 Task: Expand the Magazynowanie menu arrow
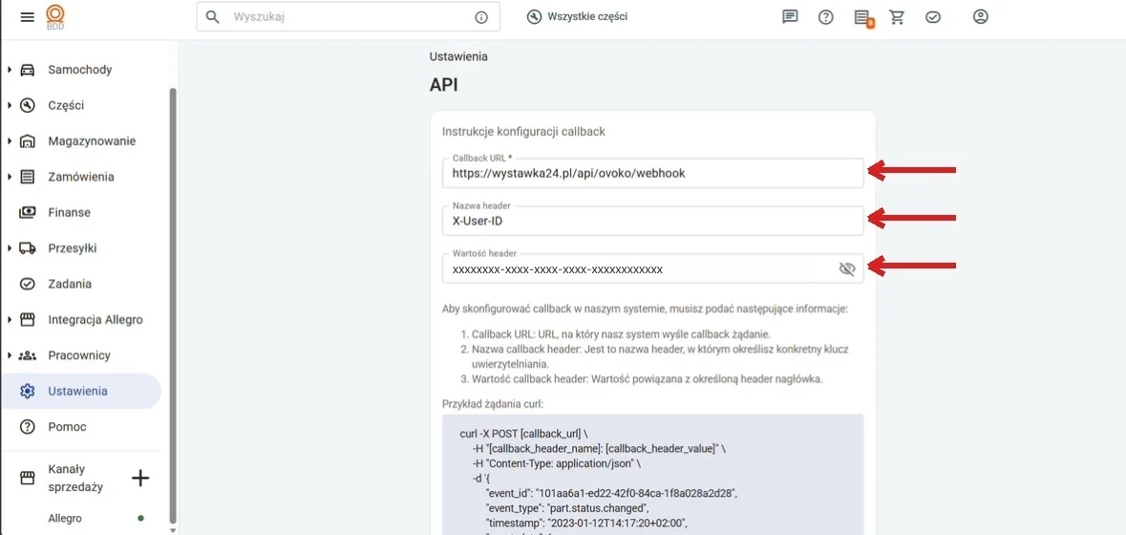(x=10, y=140)
